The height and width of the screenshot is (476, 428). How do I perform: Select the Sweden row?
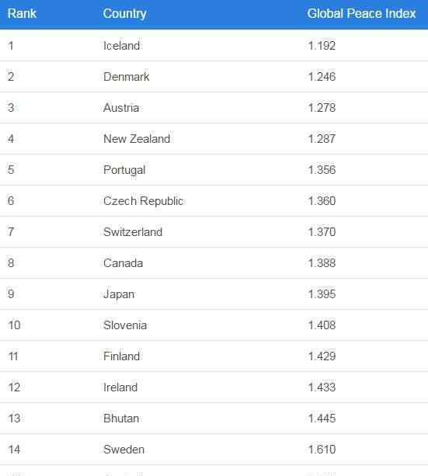pos(214,450)
